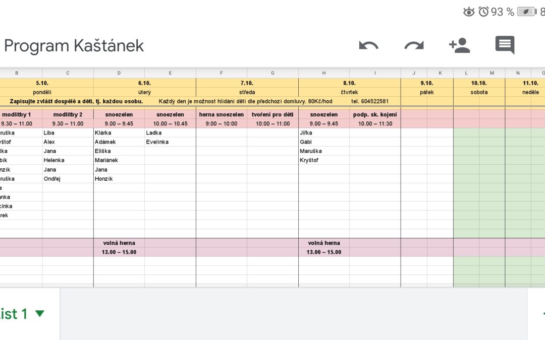The height and width of the screenshot is (340, 545).
Task: Select the 'tvoření pro děti' header cell
Action: (272, 114)
